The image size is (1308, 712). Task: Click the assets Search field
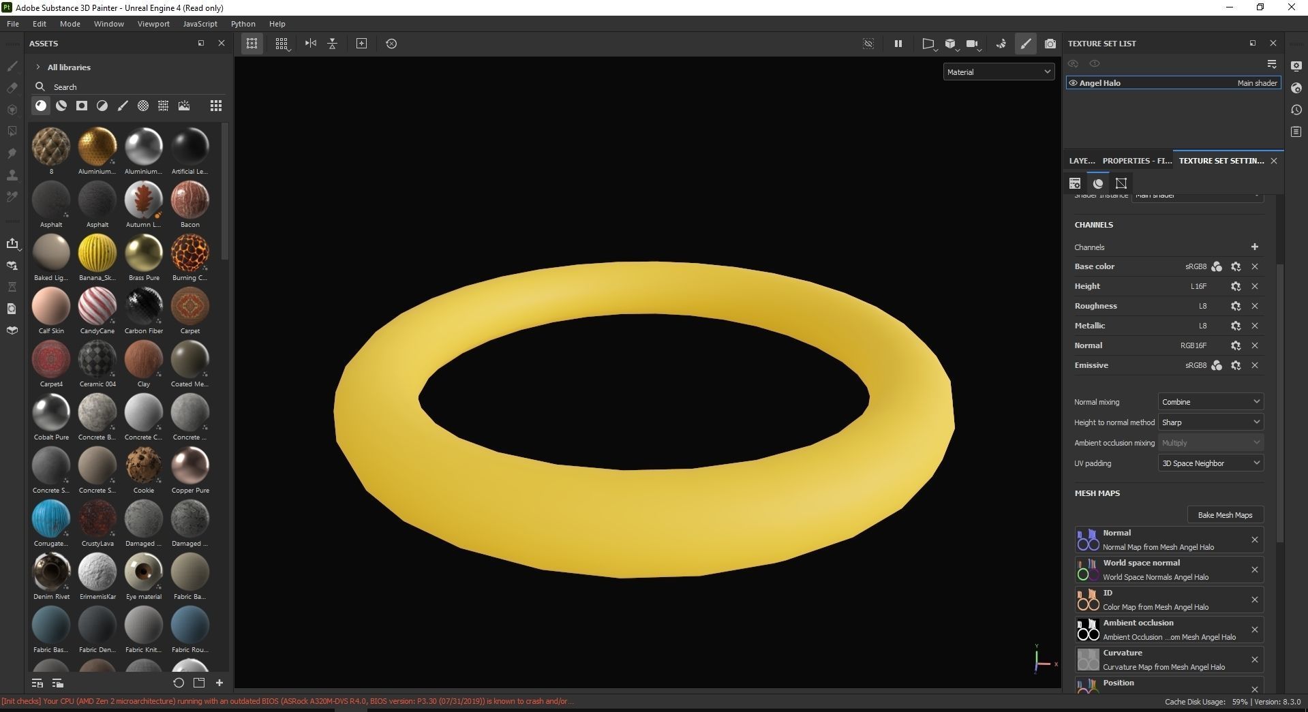tap(130, 87)
